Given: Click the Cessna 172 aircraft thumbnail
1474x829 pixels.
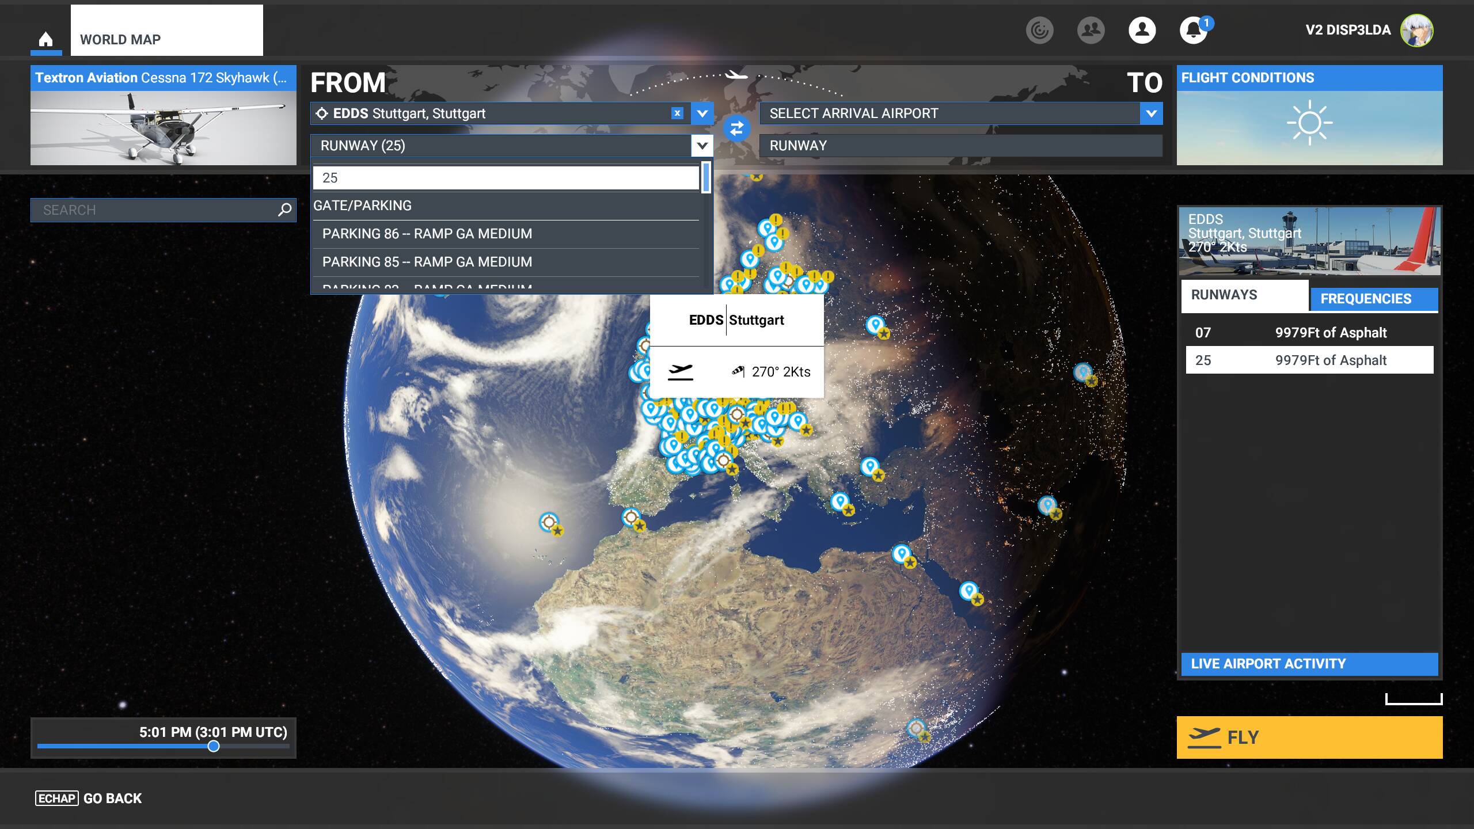Looking at the screenshot, I should click(163, 128).
